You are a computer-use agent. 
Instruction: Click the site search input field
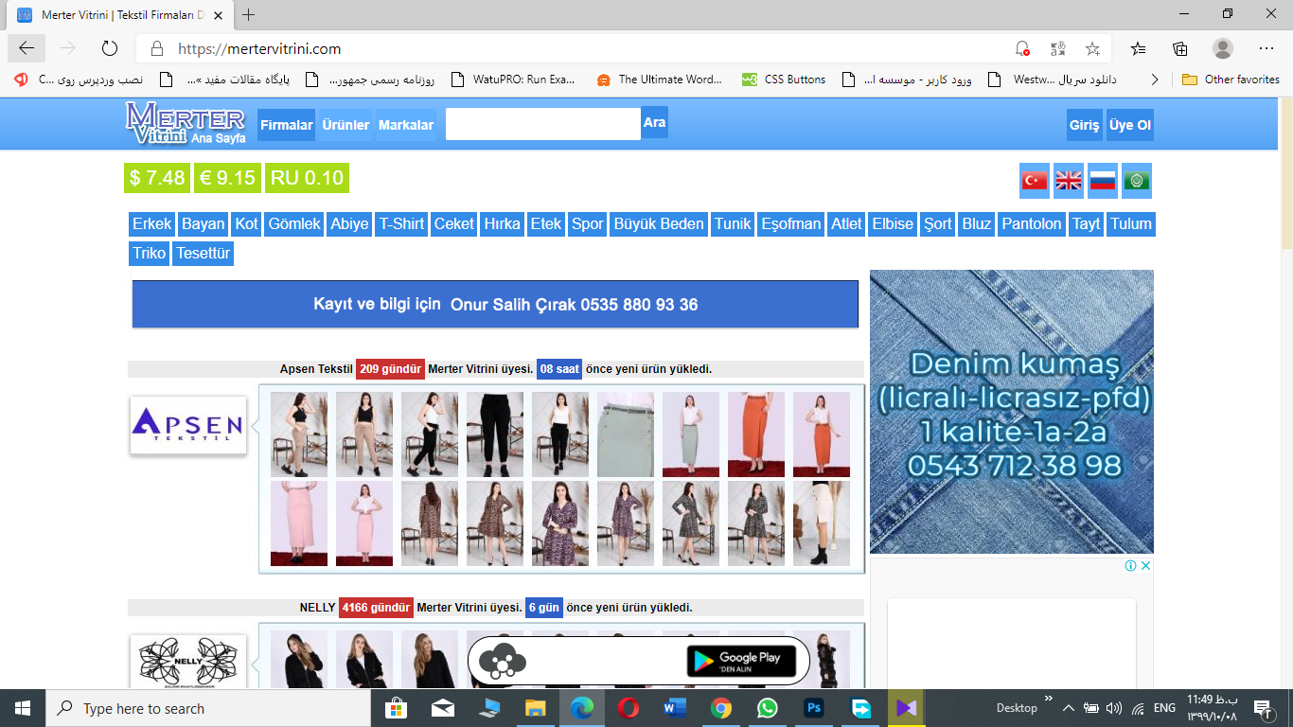tap(543, 124)
